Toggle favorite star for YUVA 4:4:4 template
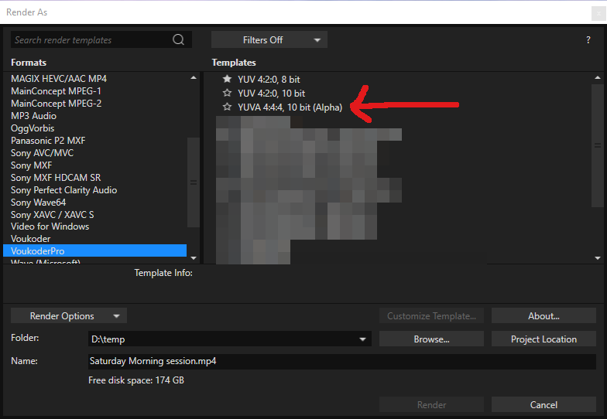 pos(227,107)
